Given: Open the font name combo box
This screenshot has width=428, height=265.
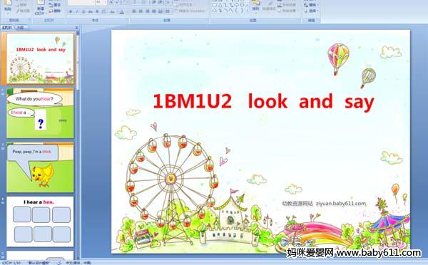Looking at the screenshot, I should pos(81,2).
